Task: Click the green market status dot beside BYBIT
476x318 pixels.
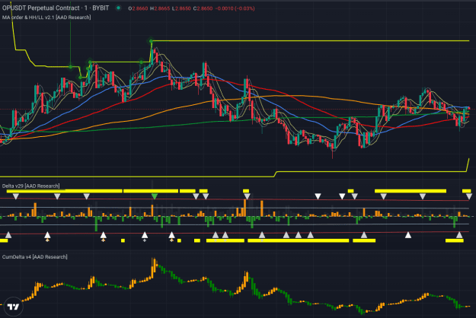Action: tap(118, 8)
